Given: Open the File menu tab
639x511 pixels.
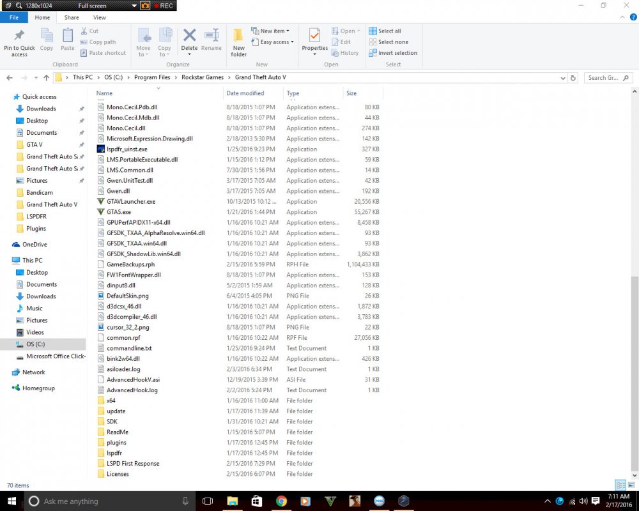Looking at the screenshot, I should [x=14, y=17].
